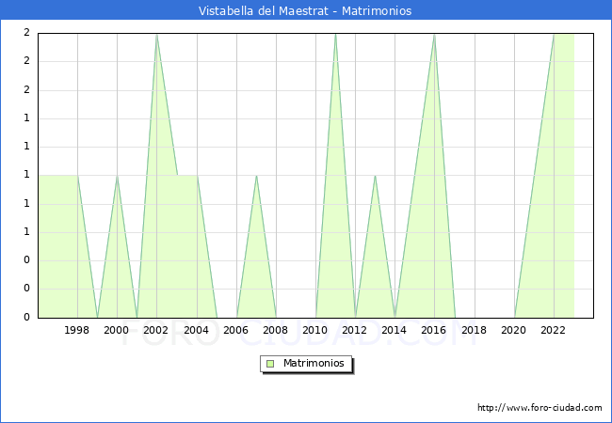Viewport: 612px width, 423px height.
Task: Select the 2000 x-axis label
Action: 117,330
